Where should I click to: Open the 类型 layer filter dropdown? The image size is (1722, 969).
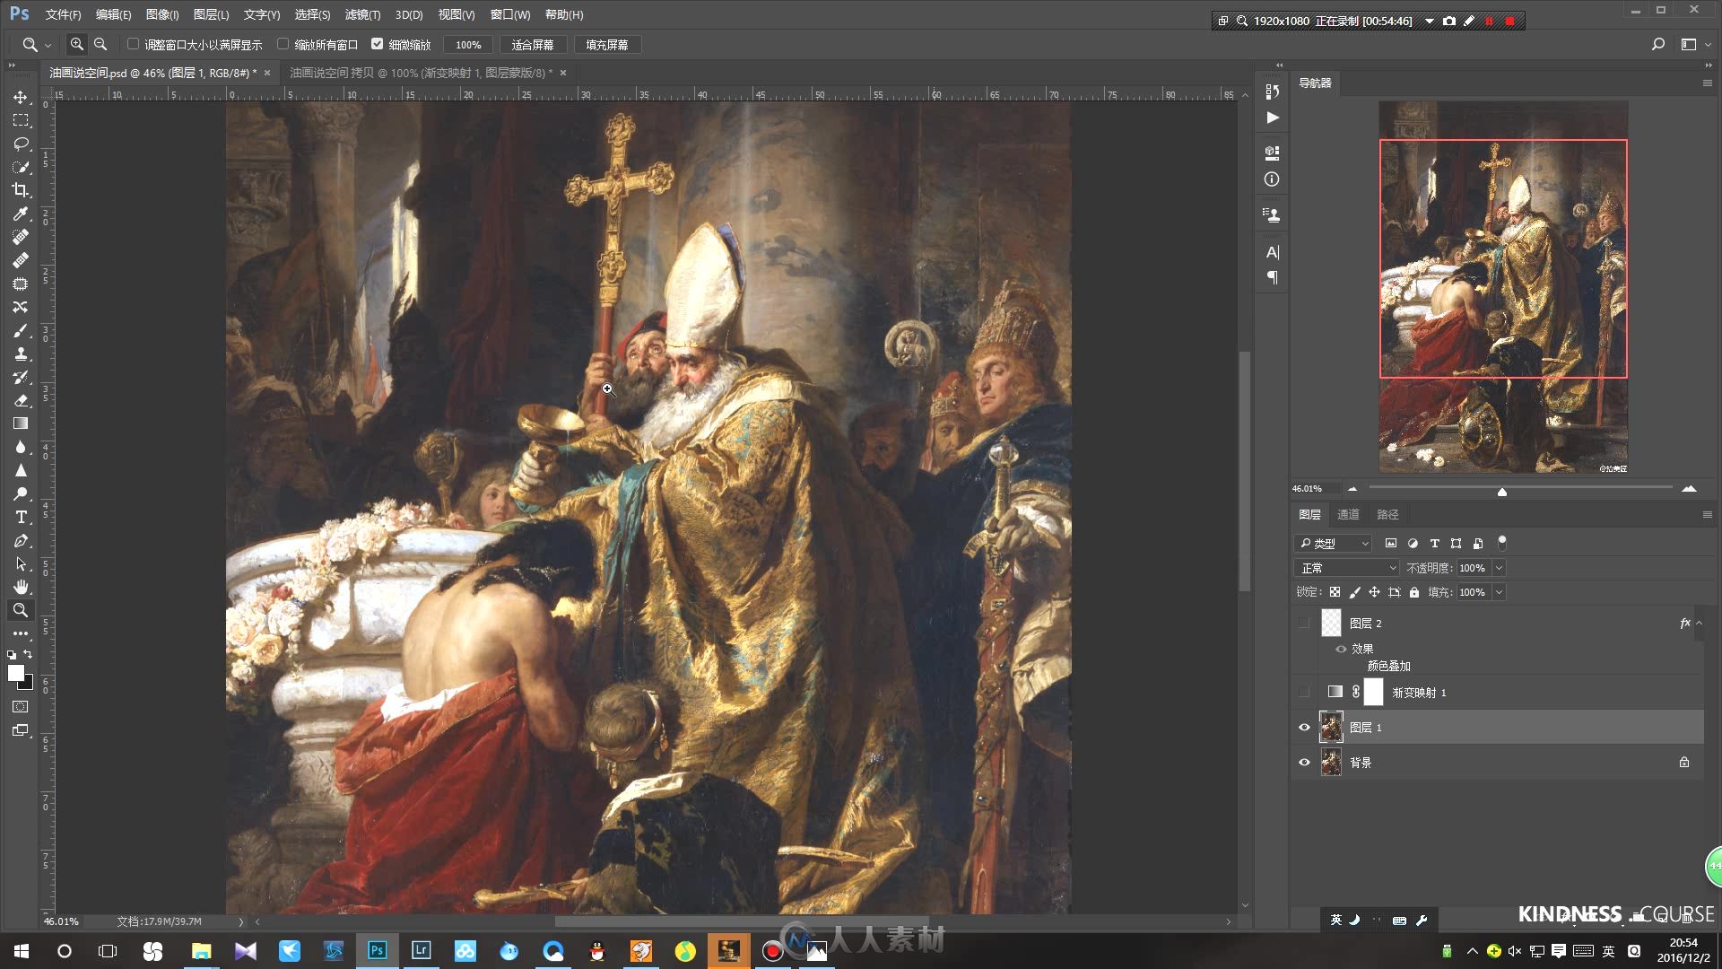pos(1333,543)
